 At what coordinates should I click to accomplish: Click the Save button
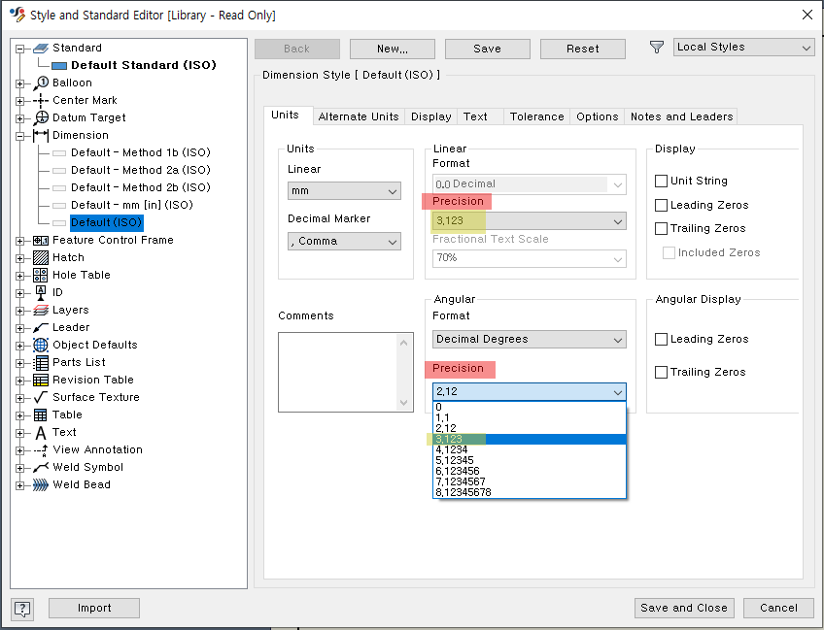pyautogui.click(x=487, y=49)
